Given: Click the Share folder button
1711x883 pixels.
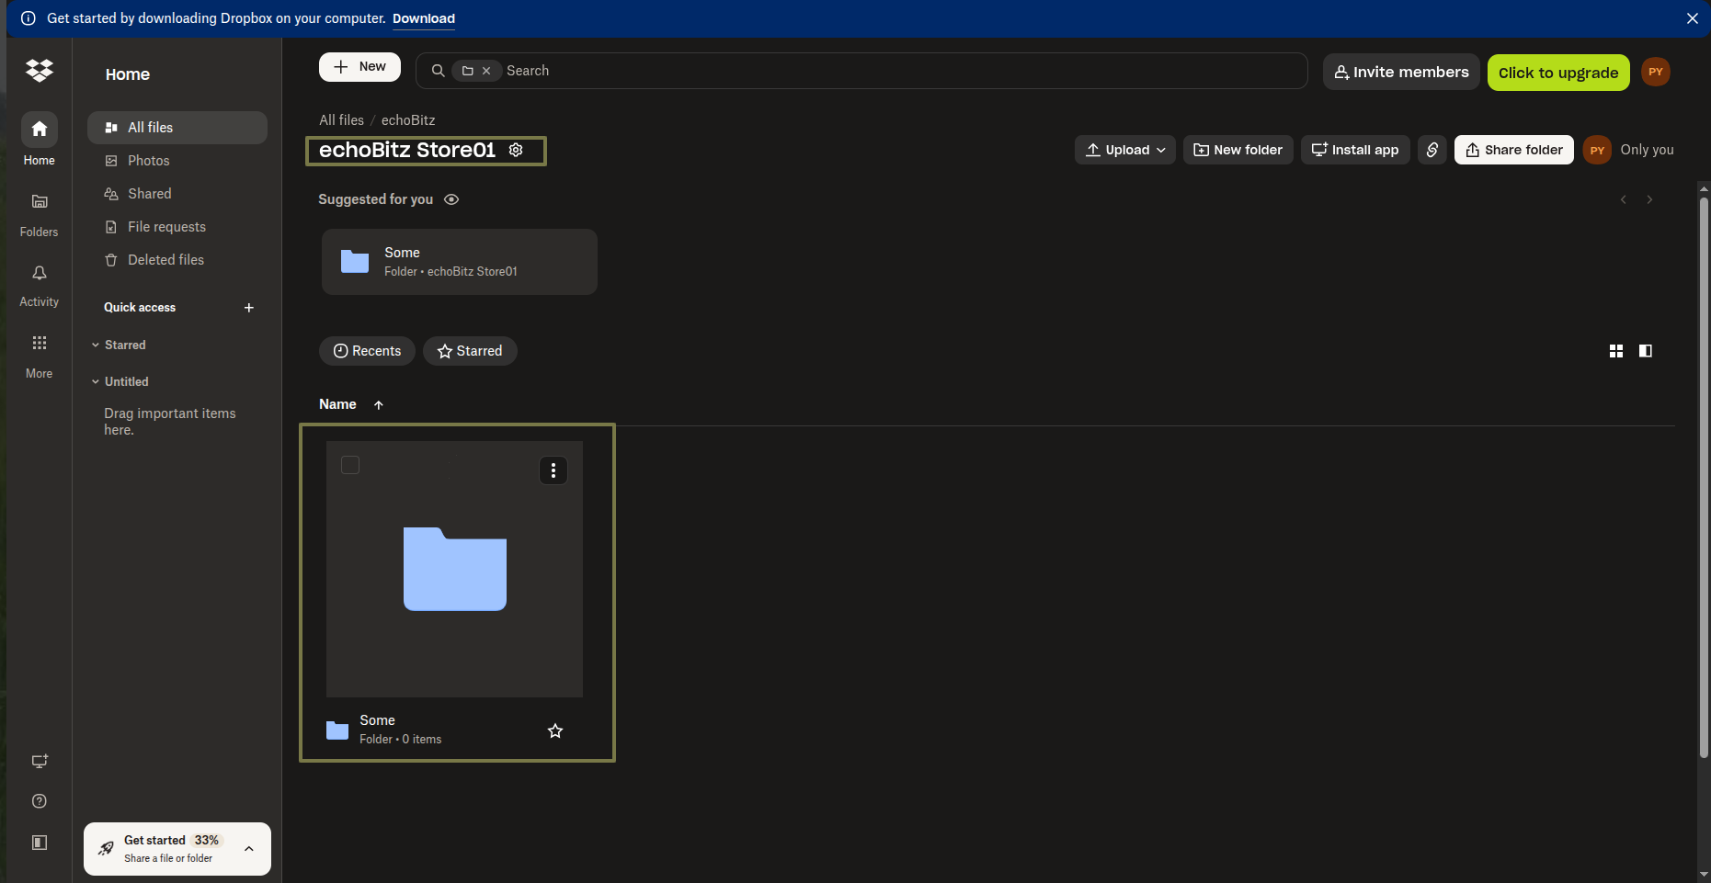Looking at the screenshot, I should (1514, 150).
